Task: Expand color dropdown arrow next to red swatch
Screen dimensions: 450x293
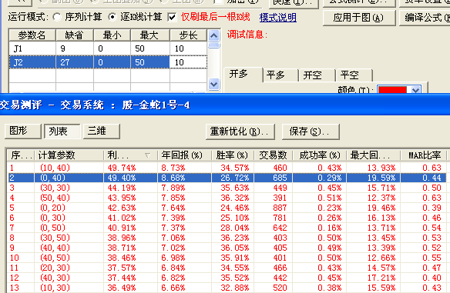Action: pos(415,90)
